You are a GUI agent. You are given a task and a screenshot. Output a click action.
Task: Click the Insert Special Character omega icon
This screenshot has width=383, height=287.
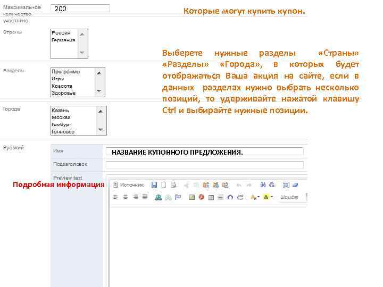[230, 197]
